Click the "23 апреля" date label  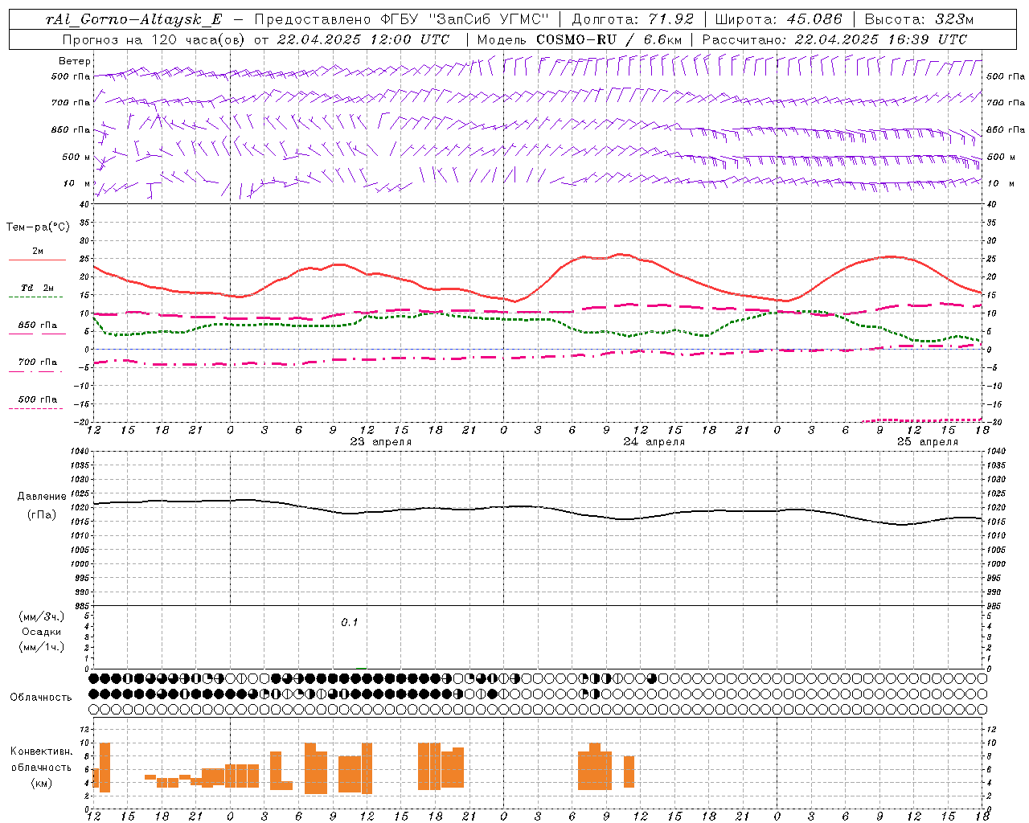[381, 442]
